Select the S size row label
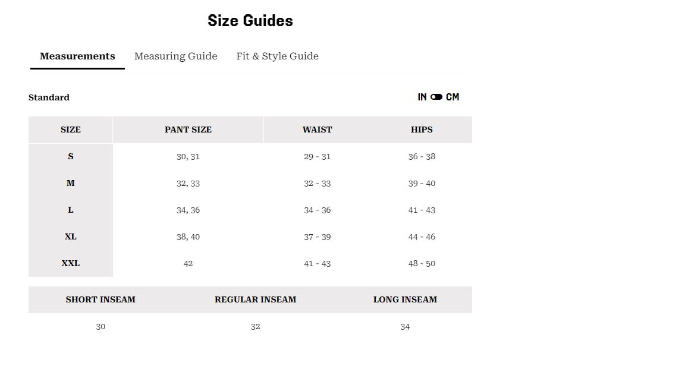The image size is (685, 385). click(70, 156)
